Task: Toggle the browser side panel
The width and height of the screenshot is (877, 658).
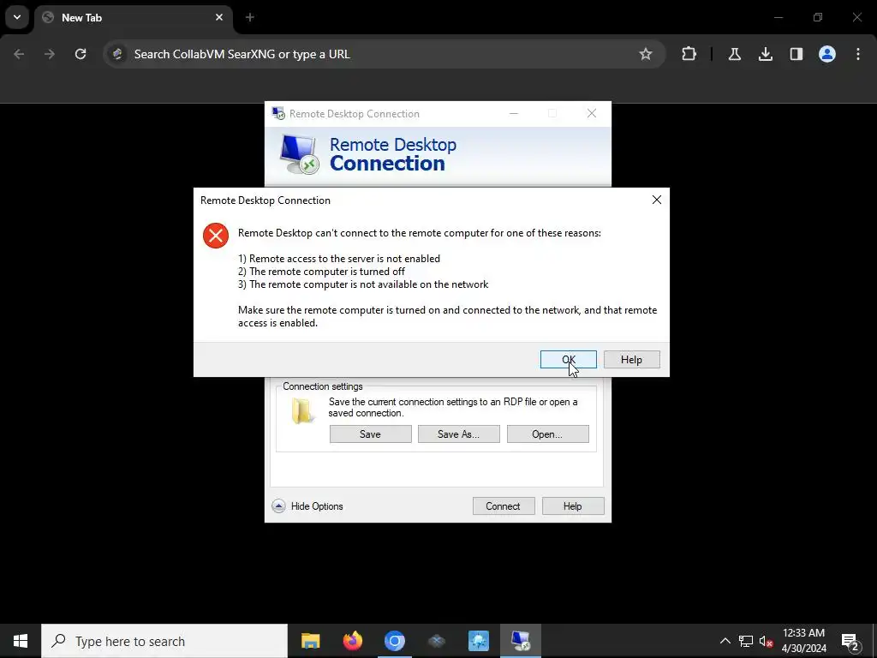Action: click(x=796, y=54)
